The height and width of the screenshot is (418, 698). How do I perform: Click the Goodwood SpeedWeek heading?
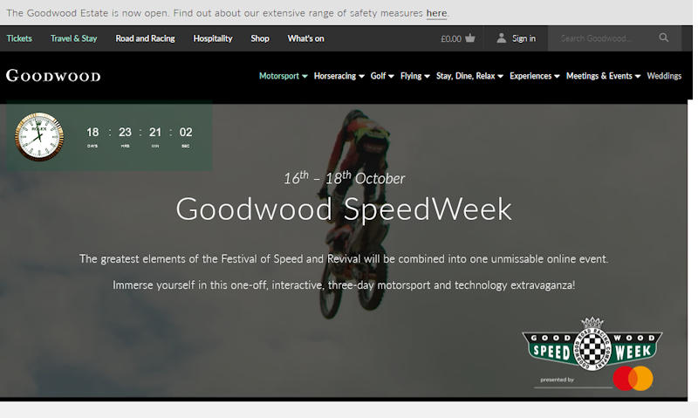(x=344, y=209)
